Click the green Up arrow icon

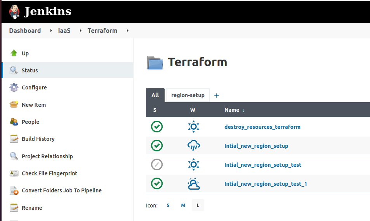(14, 53)
